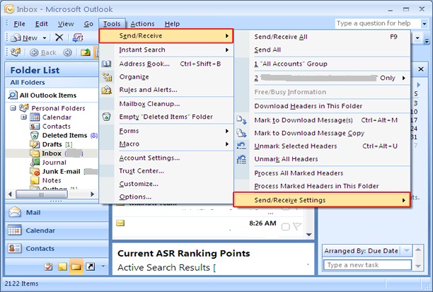Open the Help menu

pos(172,24)
